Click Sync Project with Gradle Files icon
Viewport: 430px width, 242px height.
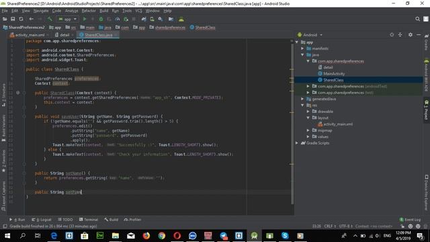click(144, 19)
